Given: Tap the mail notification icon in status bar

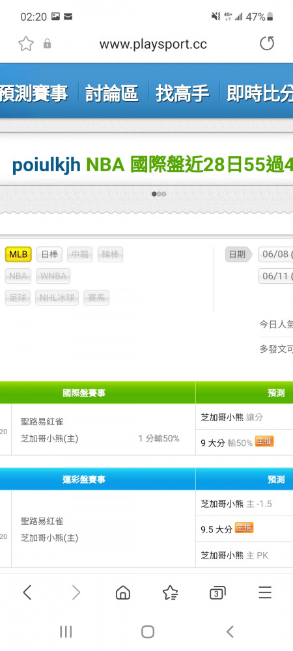Looking at the screenshot, I should coord(68,17).
